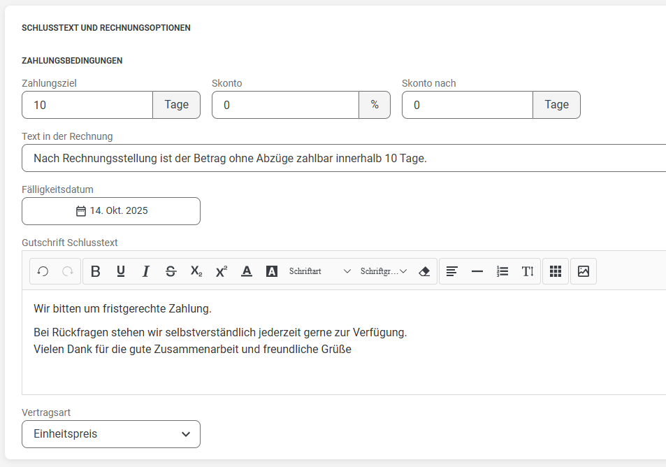666x467 pixels.
Task: Toggle italic formatting
Action: [x=145, y=271]
